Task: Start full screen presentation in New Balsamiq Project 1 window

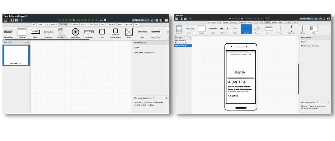Action: [x=166, y=20]
